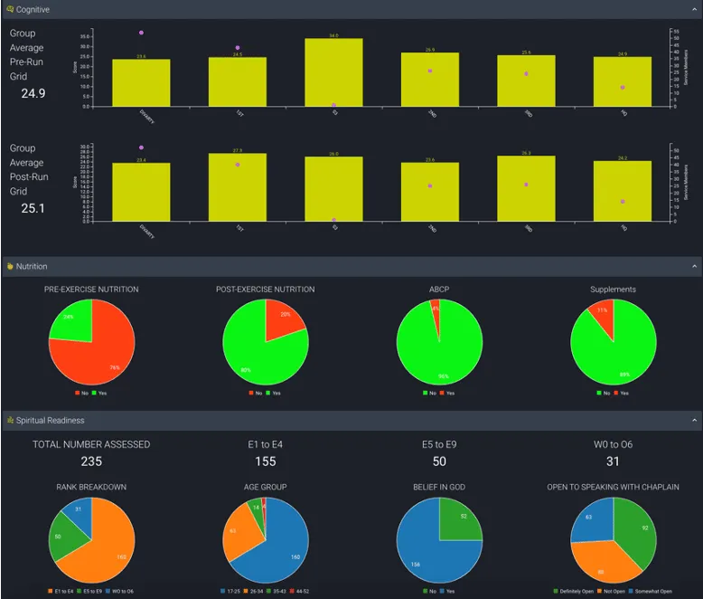This screenshot has height=599, width=703.
Task: Click the Nutrition section icon
Action: point(10,266)
